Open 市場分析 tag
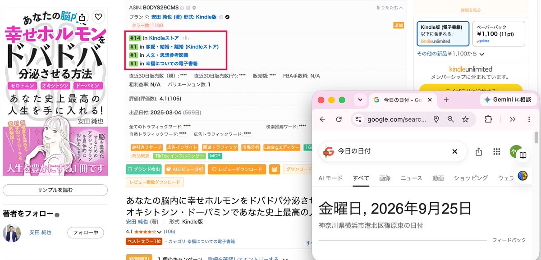The height and width of the screenshot is (260, 541). click(251, 147)
